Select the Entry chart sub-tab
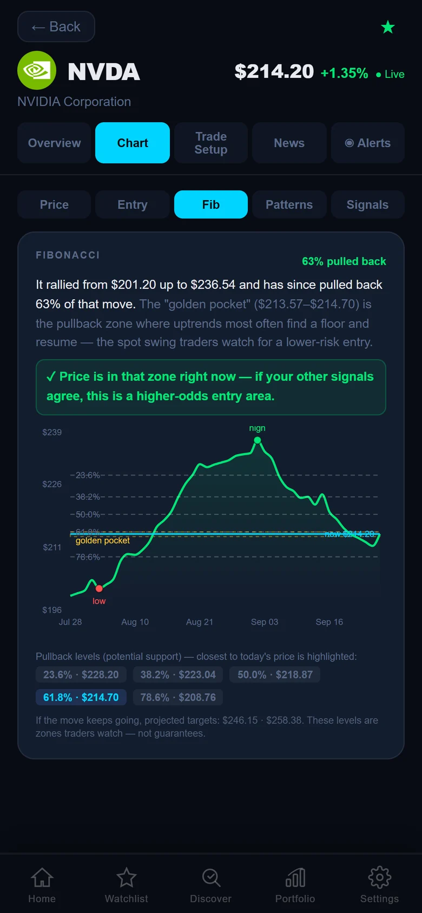Viewport: 422px width, 913px height. (x=133, y=204)
